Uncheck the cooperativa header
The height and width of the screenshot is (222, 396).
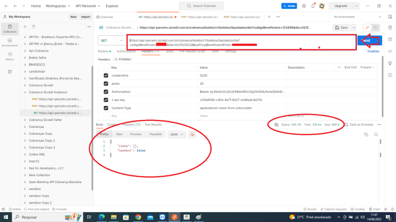pos(106,76)
